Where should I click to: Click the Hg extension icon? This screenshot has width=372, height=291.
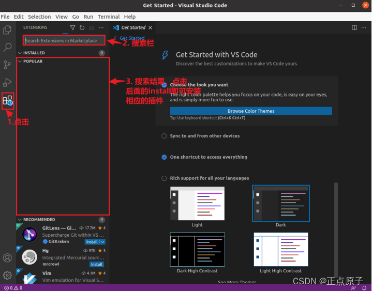pos(29,257)
